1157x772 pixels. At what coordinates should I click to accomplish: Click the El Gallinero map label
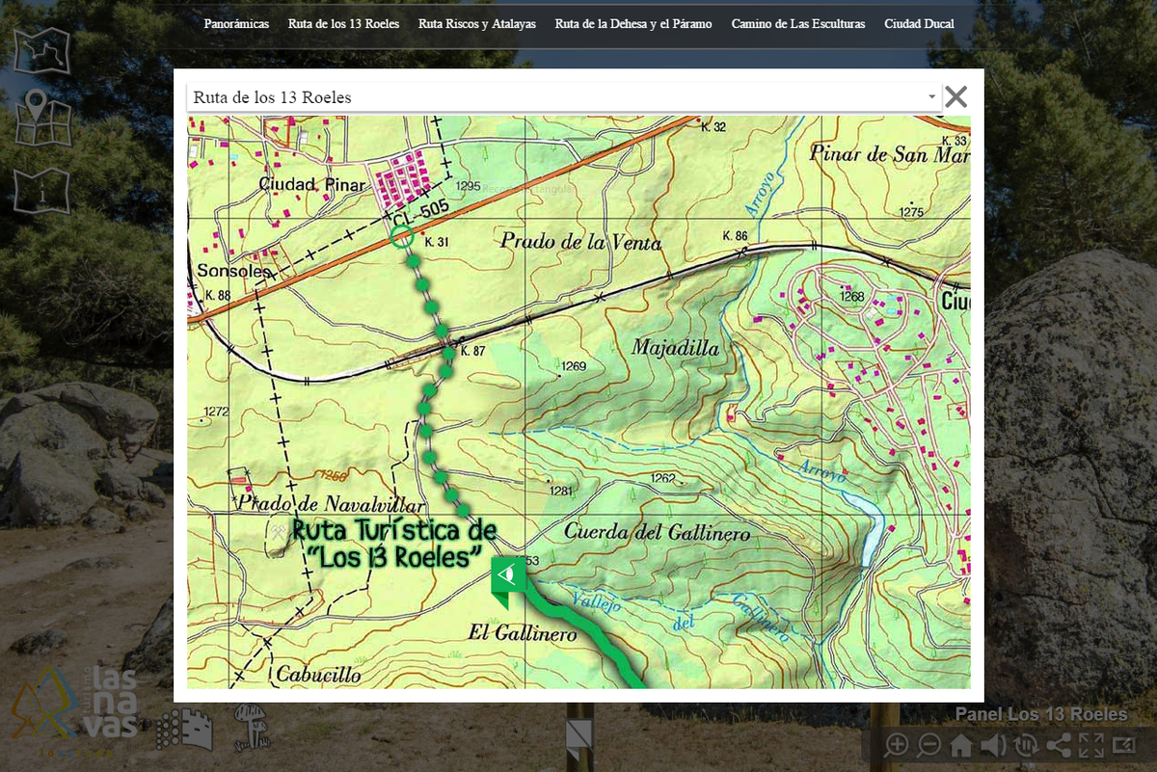click(x=522, y=633)
